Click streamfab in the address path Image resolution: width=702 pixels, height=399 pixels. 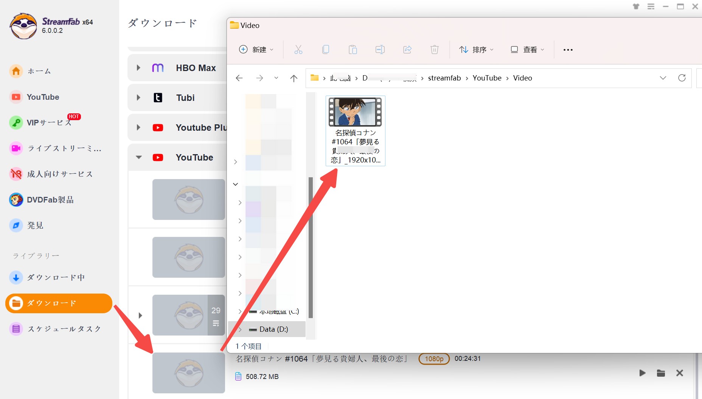(444, 78)
